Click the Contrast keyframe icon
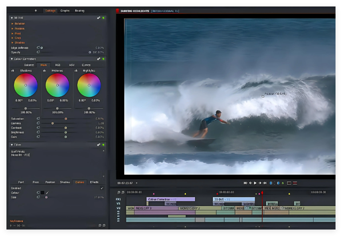 click(38, 128)
